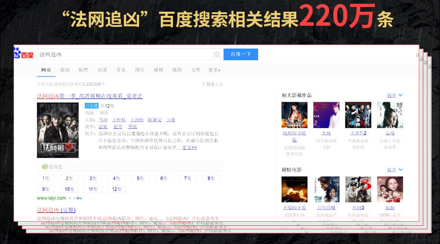Open episode 7集
The height and width of the screenshot is (244, 440).
pos(188,178)
